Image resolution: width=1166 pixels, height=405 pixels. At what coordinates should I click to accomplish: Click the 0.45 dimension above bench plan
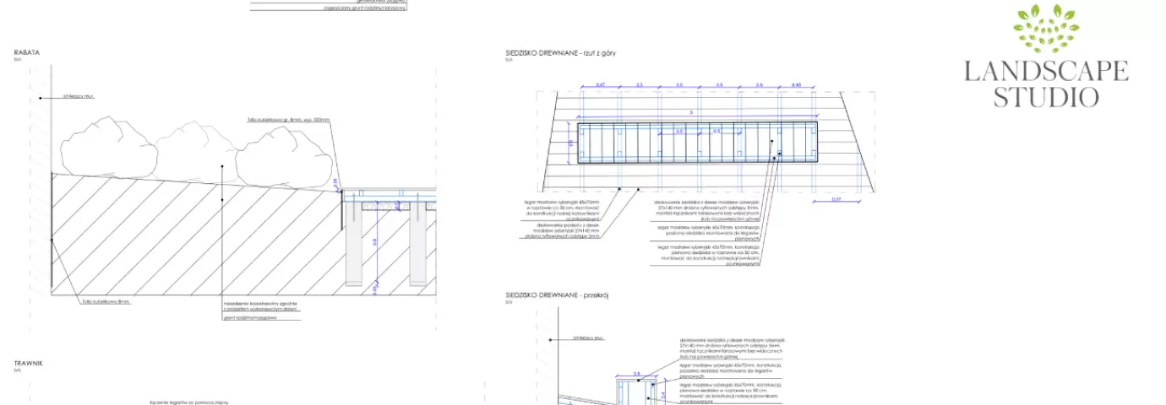point(797,85)
